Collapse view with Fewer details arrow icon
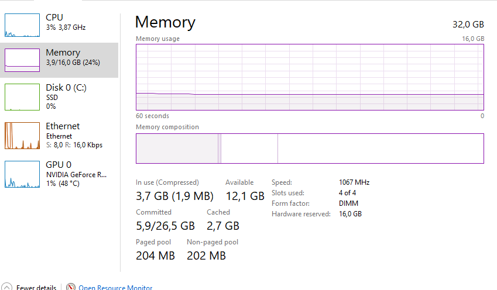Screen dimensions: 497x290 pyautogui.click(x=7, y=287)
